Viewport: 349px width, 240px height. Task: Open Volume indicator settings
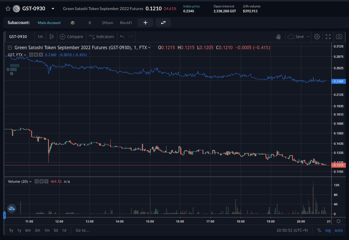pos(41,182)
